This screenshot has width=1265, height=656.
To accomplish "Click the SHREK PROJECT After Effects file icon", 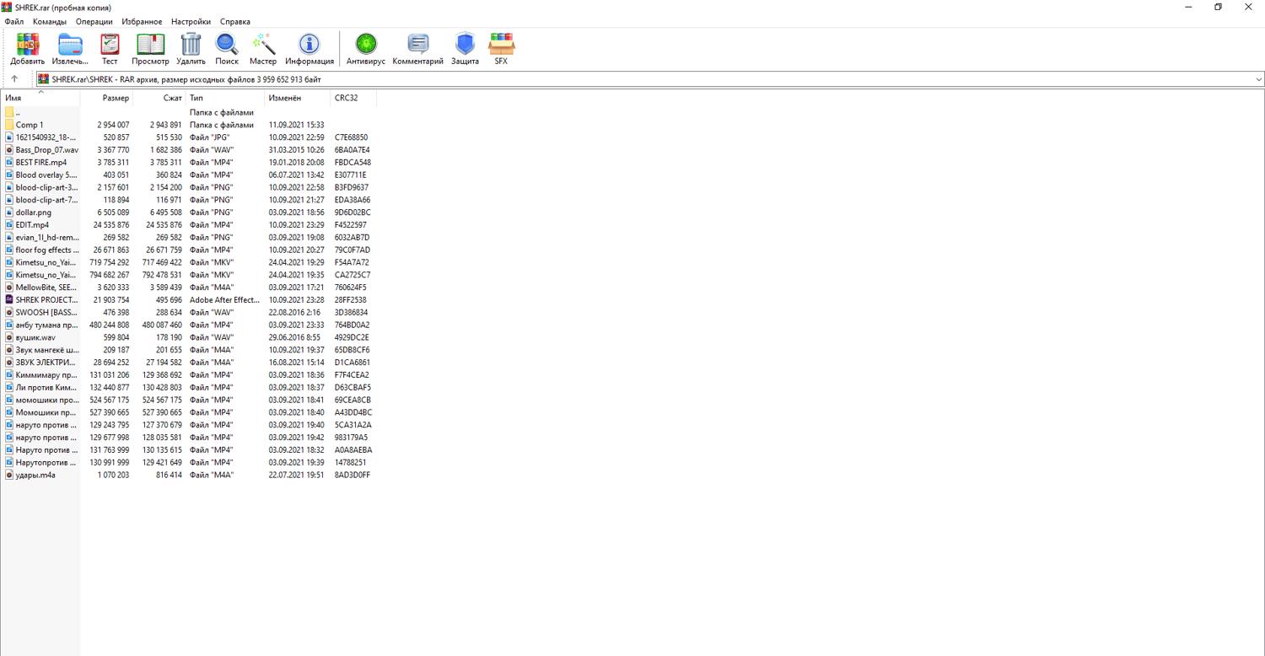I will click(x=9, y=299).
